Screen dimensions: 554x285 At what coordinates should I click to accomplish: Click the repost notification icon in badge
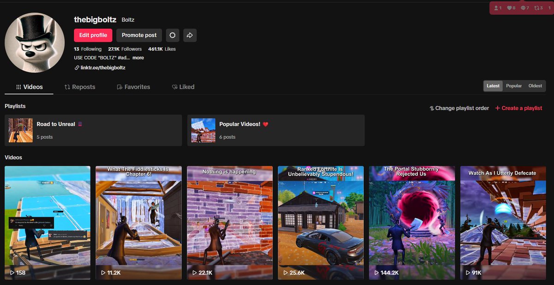tap(537, 8)
